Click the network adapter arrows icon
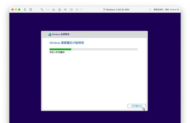 48,10
